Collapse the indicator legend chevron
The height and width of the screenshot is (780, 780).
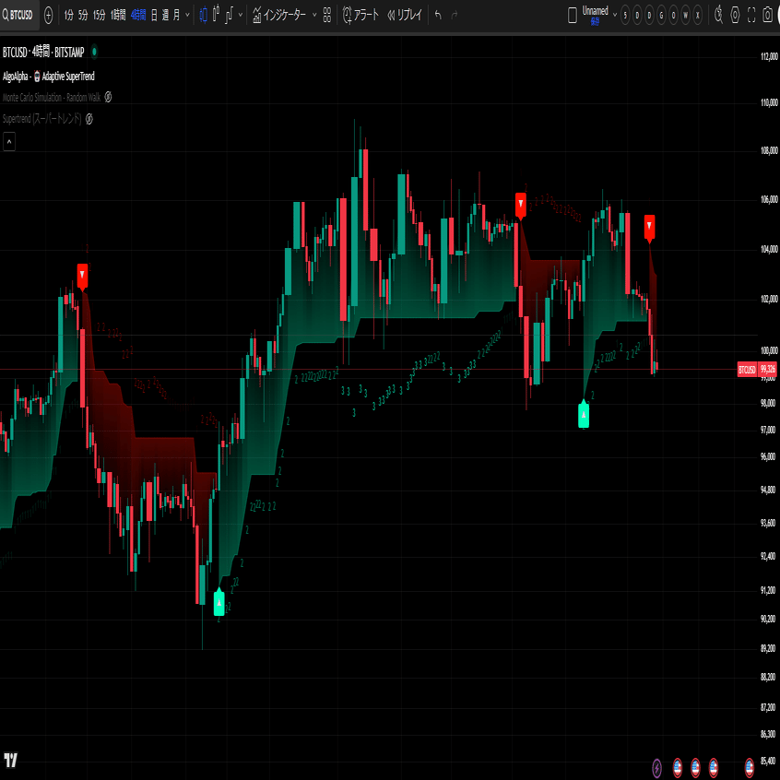(9, 142)
